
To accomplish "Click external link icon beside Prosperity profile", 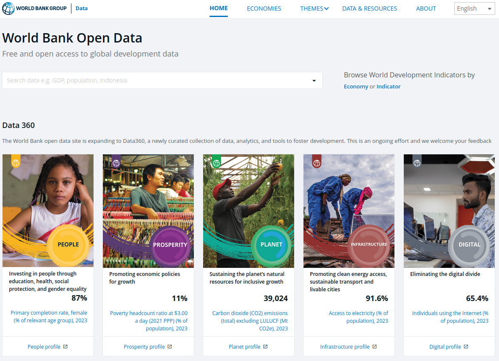I will (170, 347).
